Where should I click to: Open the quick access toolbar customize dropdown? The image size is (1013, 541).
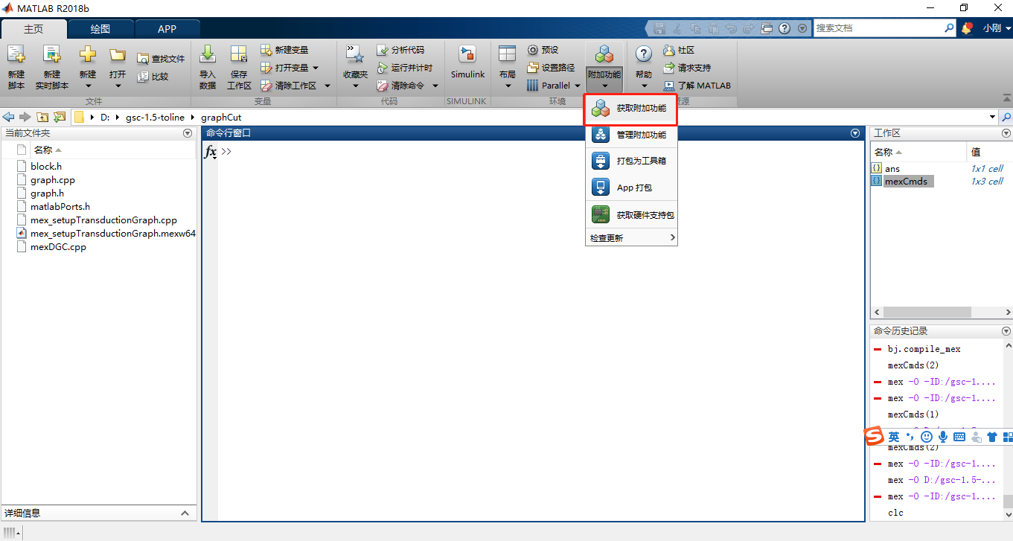pos(802,28)
